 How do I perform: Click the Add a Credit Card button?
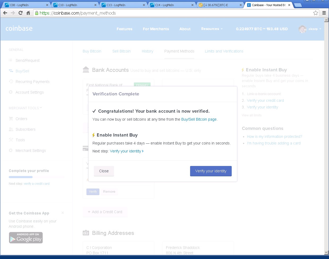pos(105,212)
